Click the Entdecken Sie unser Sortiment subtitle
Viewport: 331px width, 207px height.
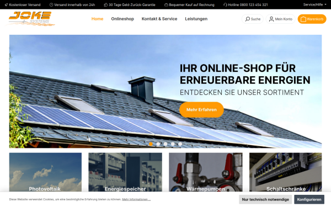click(x=242, y=93)
